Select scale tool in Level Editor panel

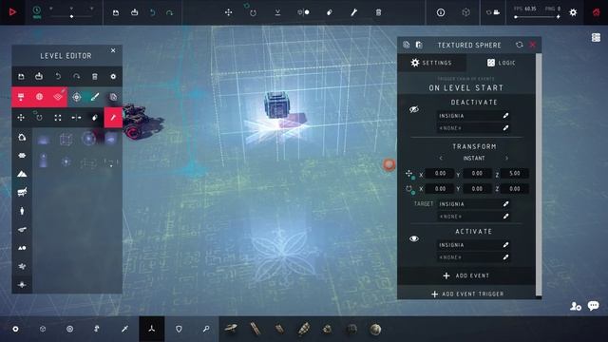[58, 118]
